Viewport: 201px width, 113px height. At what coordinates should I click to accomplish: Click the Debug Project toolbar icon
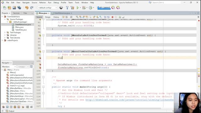coord(84,8)
